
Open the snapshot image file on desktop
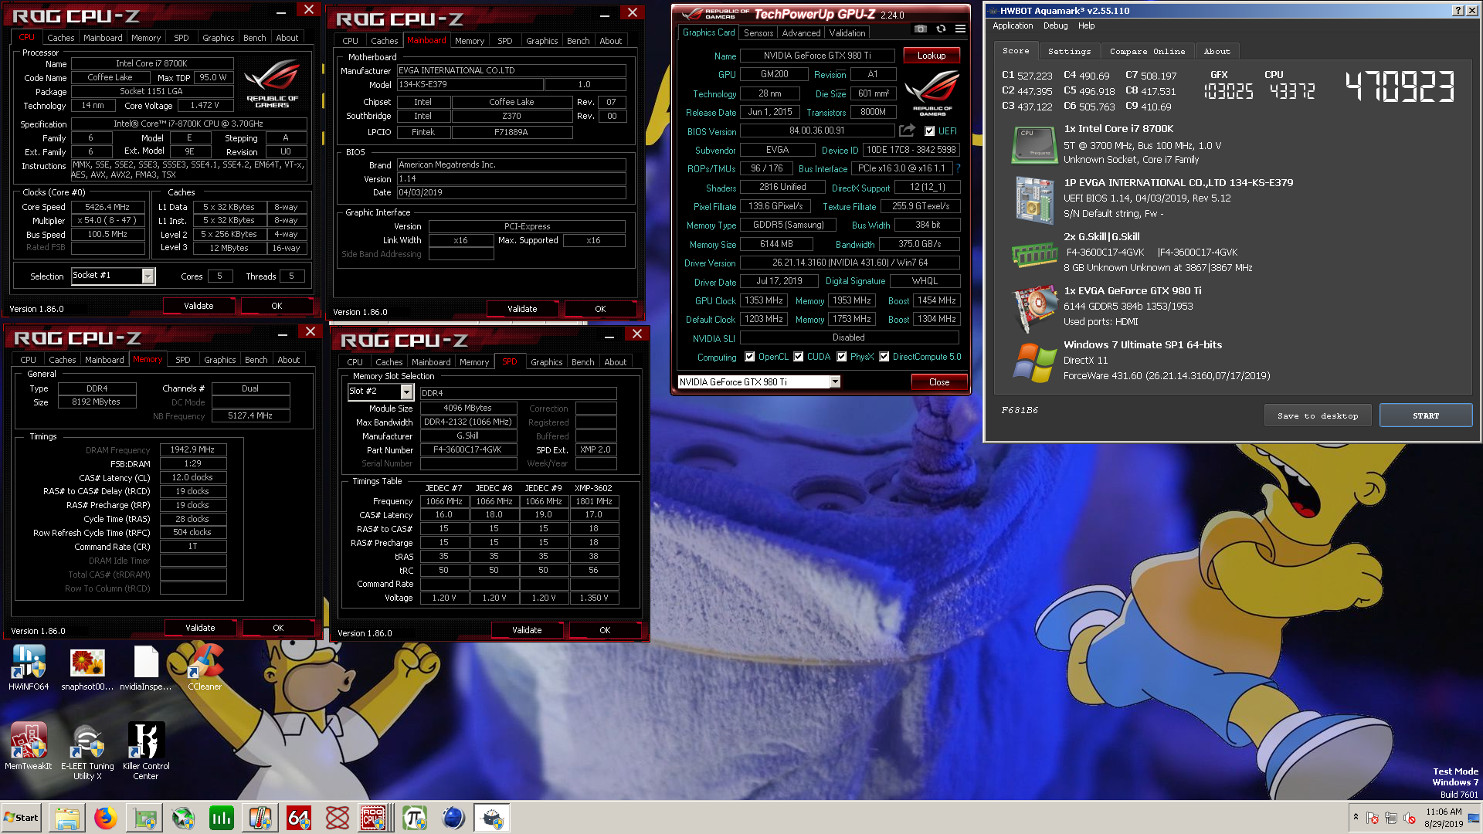tap(87, 668)
